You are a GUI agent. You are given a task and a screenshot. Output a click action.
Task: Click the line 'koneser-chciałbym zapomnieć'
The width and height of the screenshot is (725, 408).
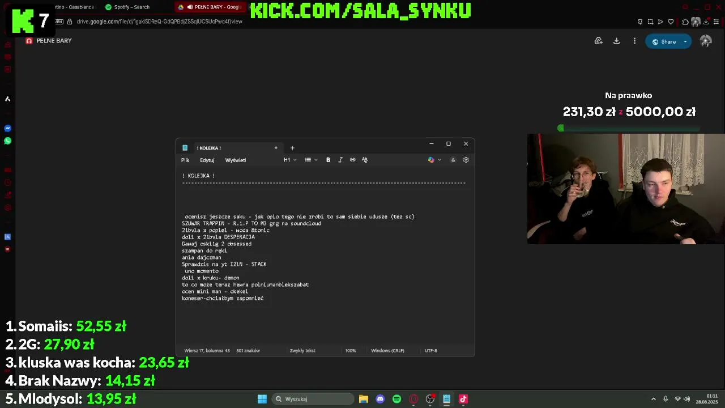223,298
